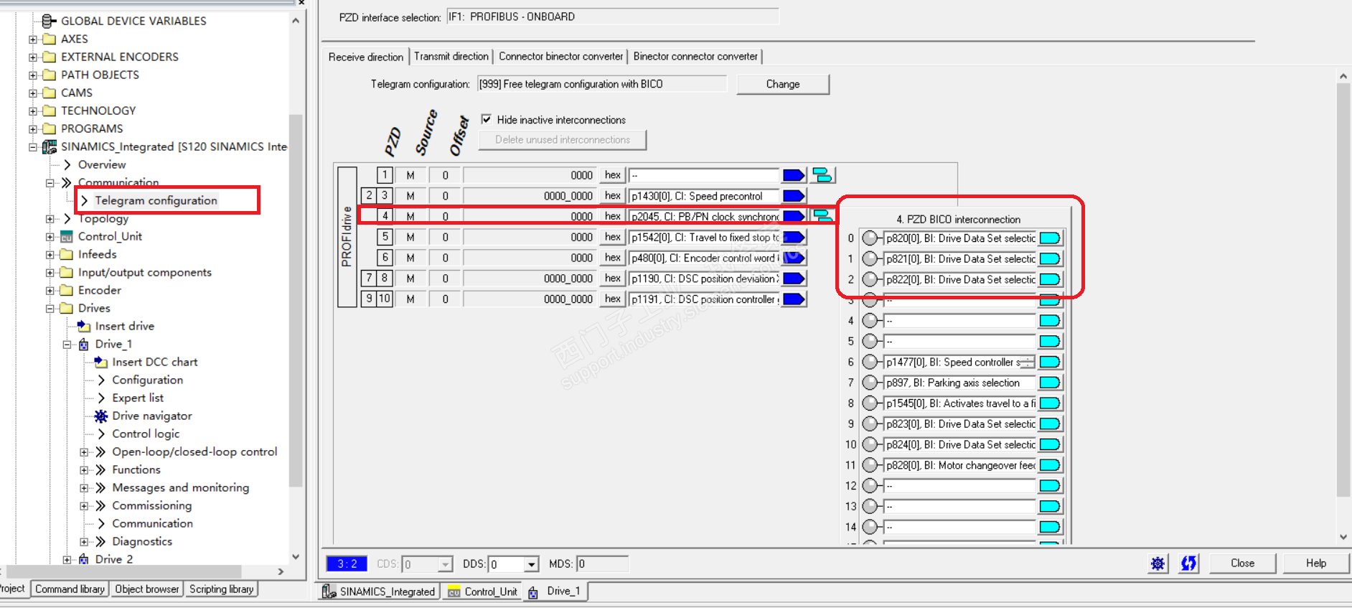Image resolution: width=1352 pixels, height=608 pixels.
Task: Click the cyan connector for bit 2 p822
Action: tap(1050, 279)
